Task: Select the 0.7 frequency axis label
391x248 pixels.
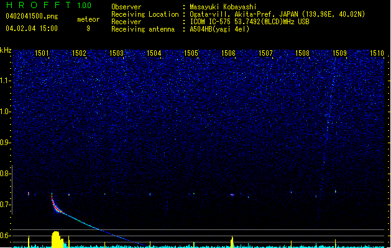Action: 6,205
